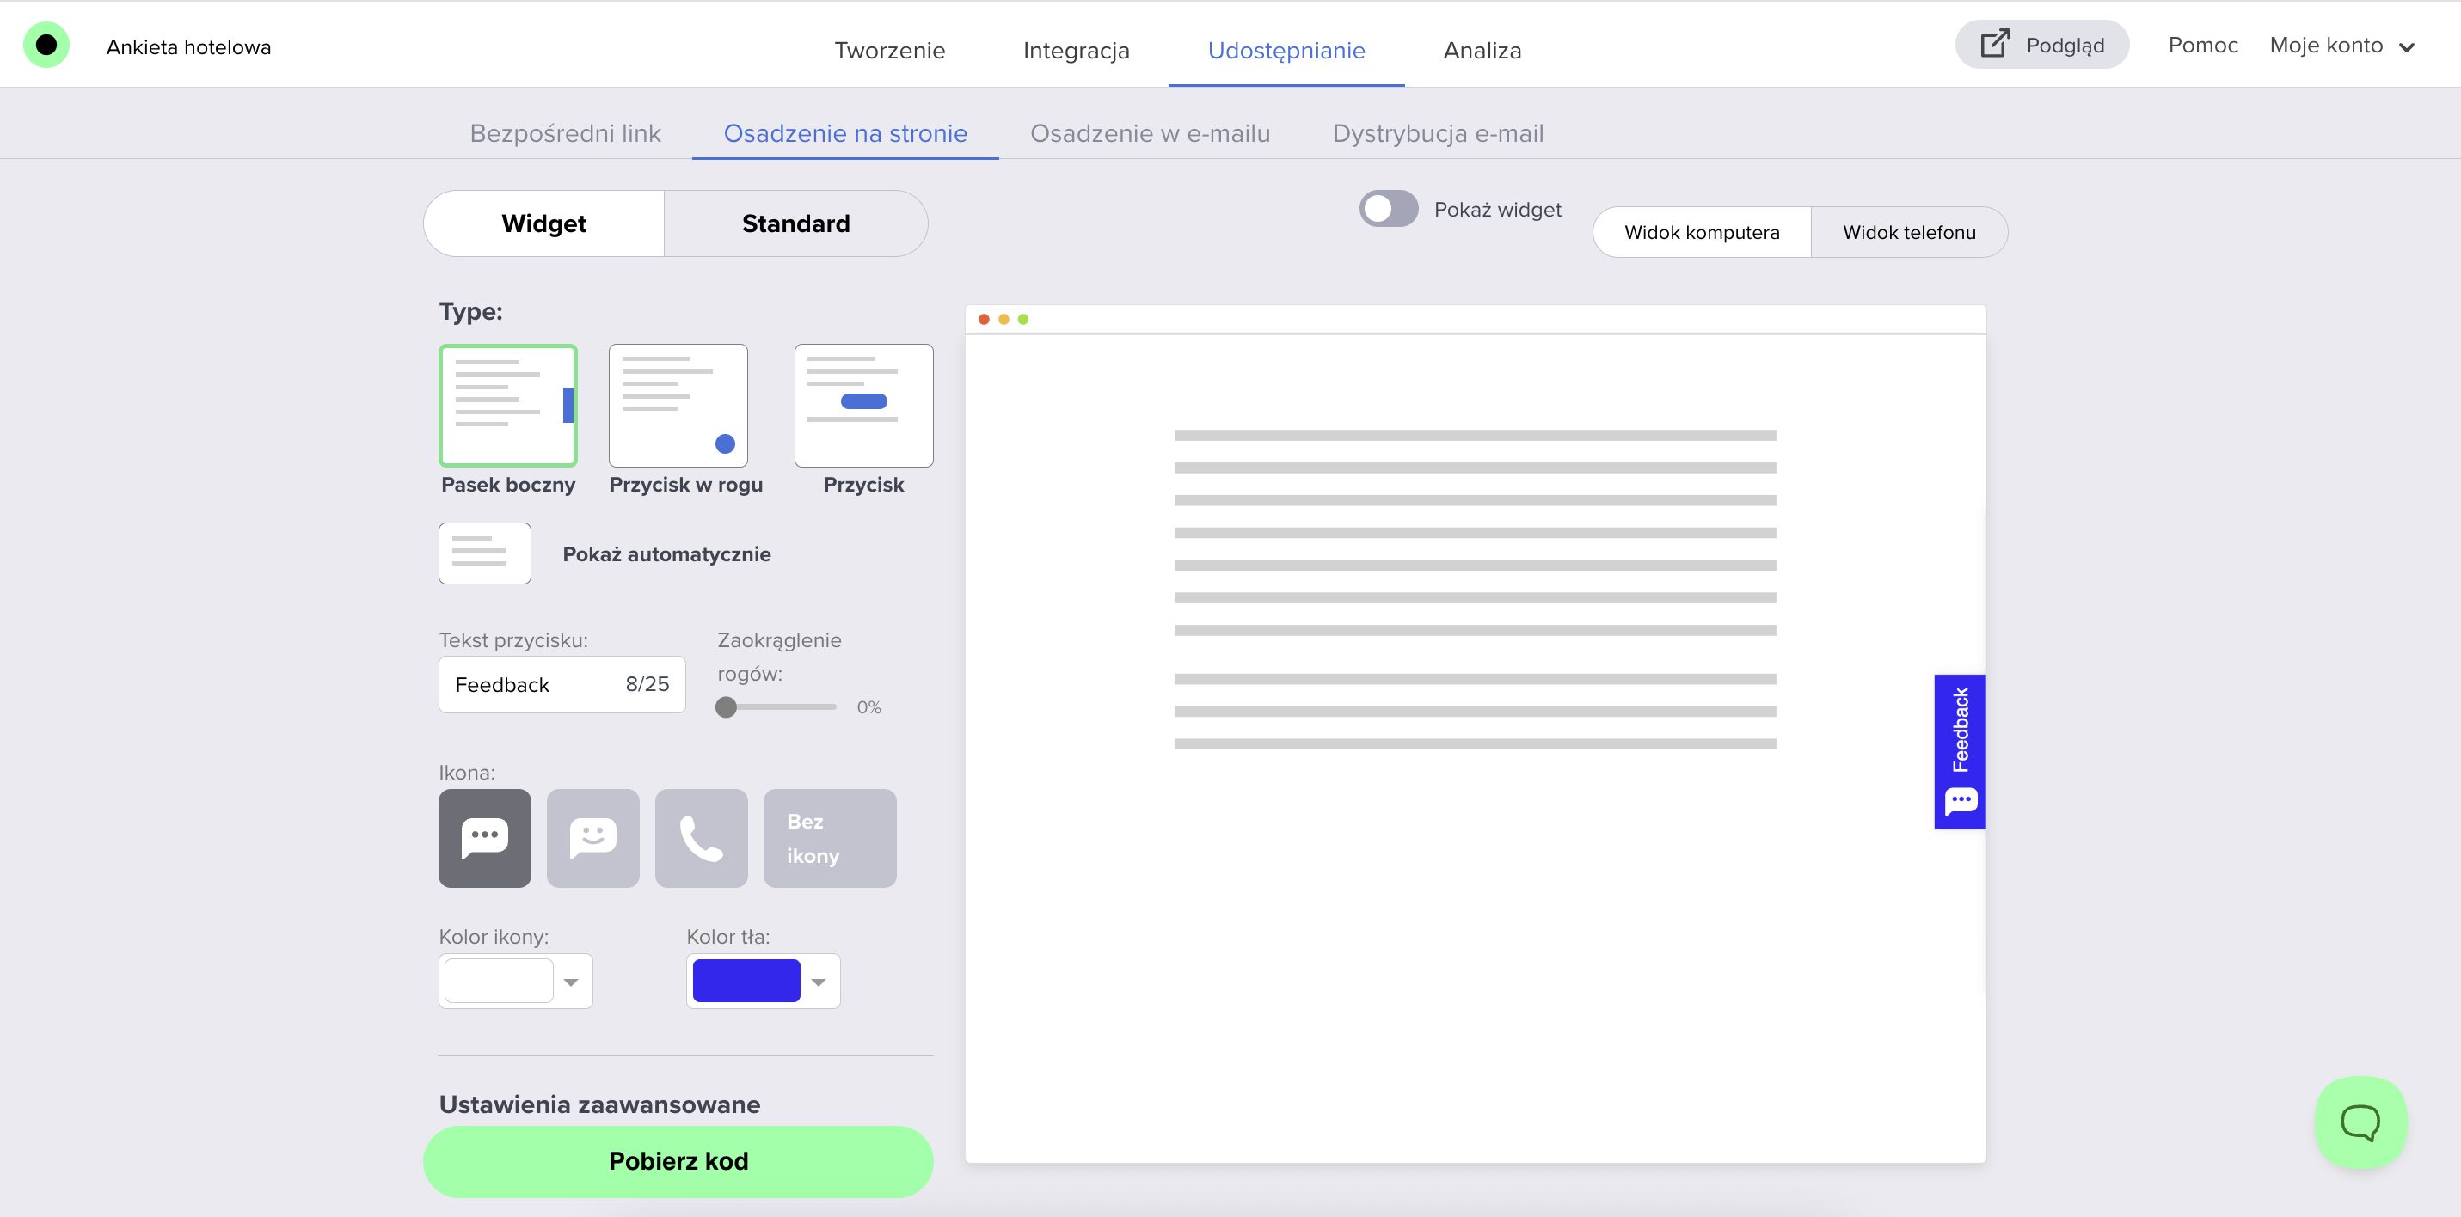Select the phone handset icon
Screen dimensions: 2461x1217
coord(701,838)
